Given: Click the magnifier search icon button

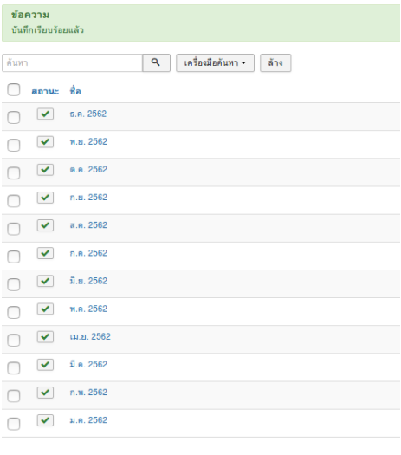Looking at the screenshot, I should (x=156, y=62).
